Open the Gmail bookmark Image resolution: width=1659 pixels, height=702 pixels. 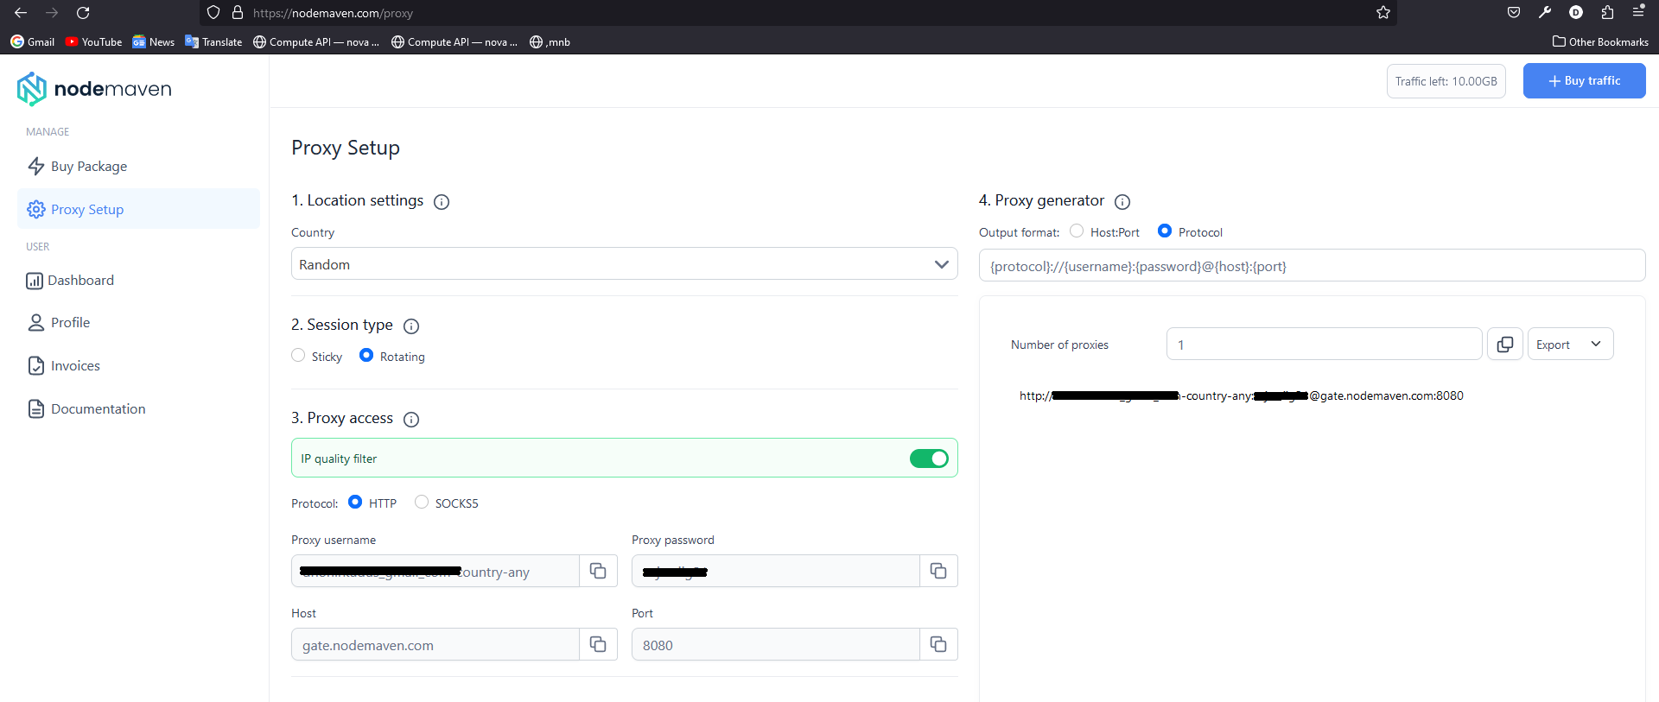coord(33,41)
